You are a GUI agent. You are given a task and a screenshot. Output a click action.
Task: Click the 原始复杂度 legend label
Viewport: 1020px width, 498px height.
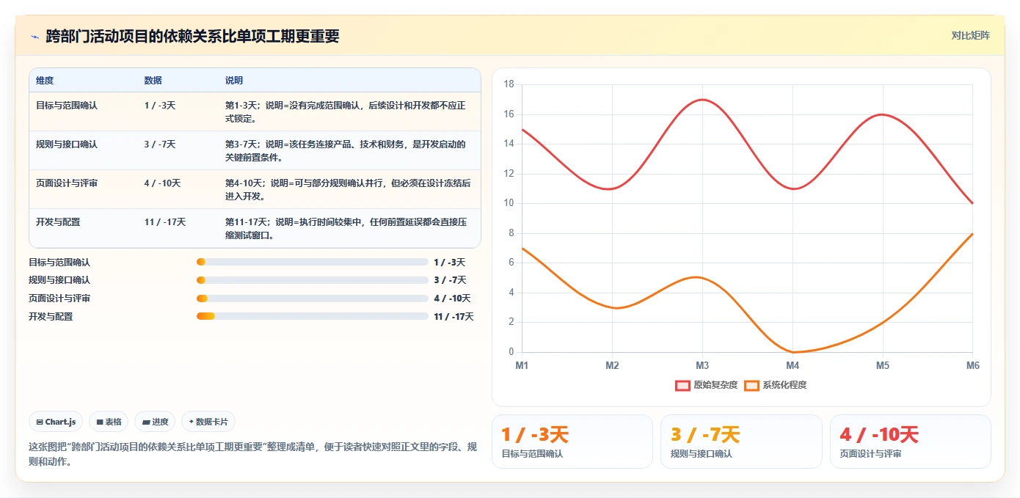[x=715, y=385]
